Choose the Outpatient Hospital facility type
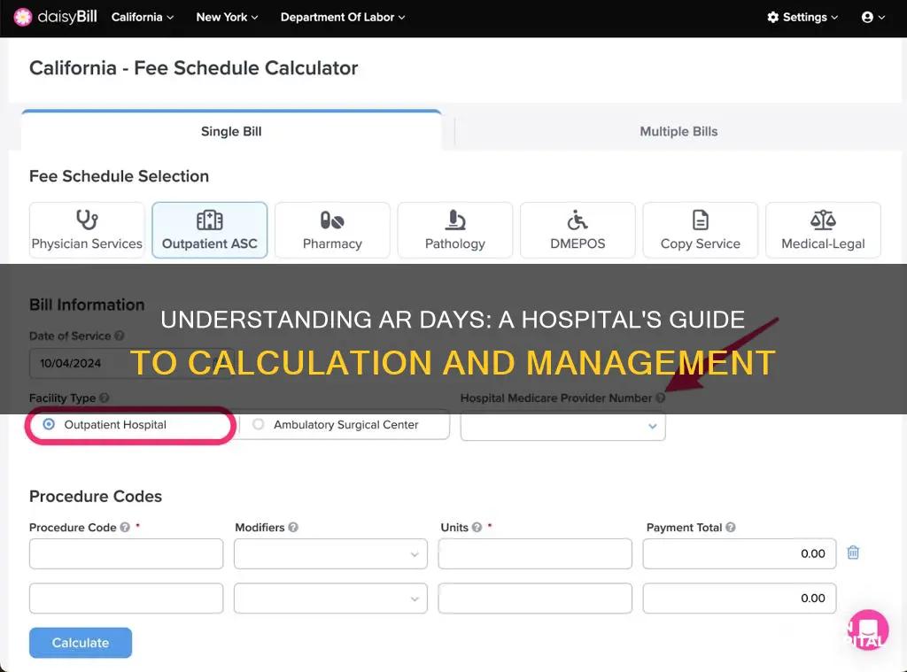 50,424
